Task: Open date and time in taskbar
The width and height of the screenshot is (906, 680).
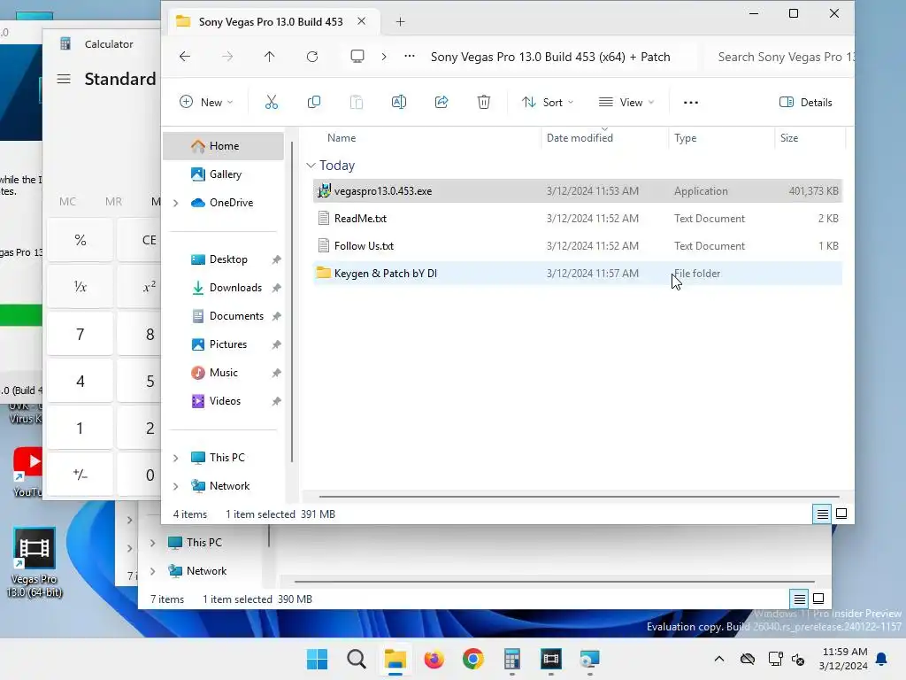Action: click(x=844, y=659)
